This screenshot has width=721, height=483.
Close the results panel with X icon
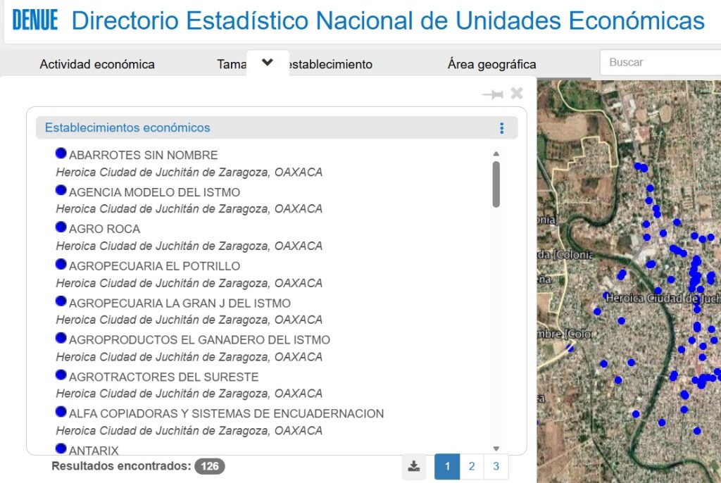517,94
